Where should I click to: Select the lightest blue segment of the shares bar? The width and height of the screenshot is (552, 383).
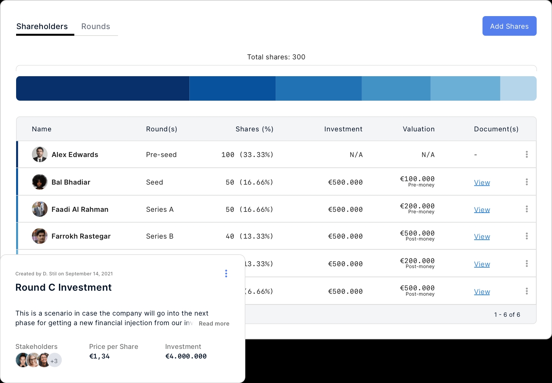(x=518, y=88)
